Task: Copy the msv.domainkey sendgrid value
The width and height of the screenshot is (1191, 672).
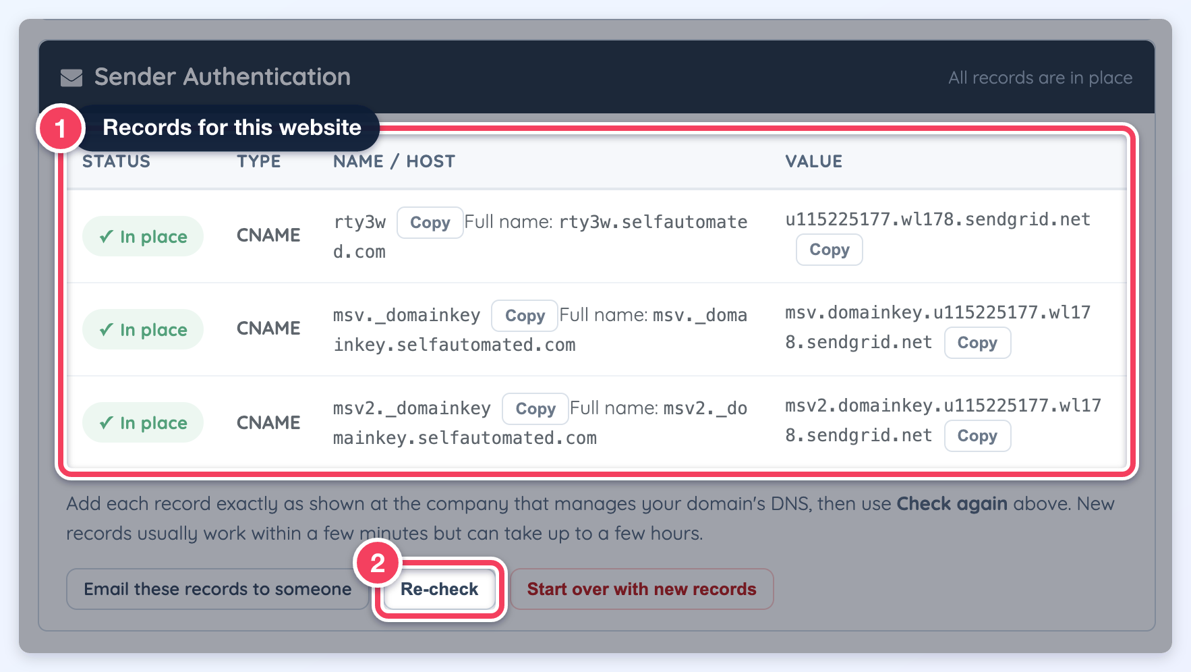Action: point(977,343)
